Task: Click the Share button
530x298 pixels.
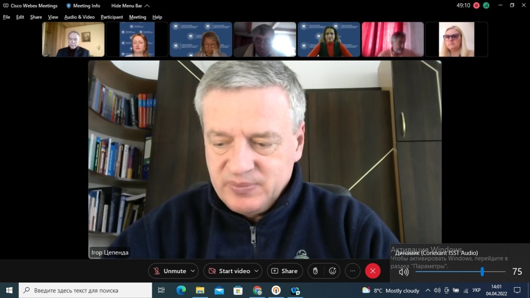Action: [285, 271]
